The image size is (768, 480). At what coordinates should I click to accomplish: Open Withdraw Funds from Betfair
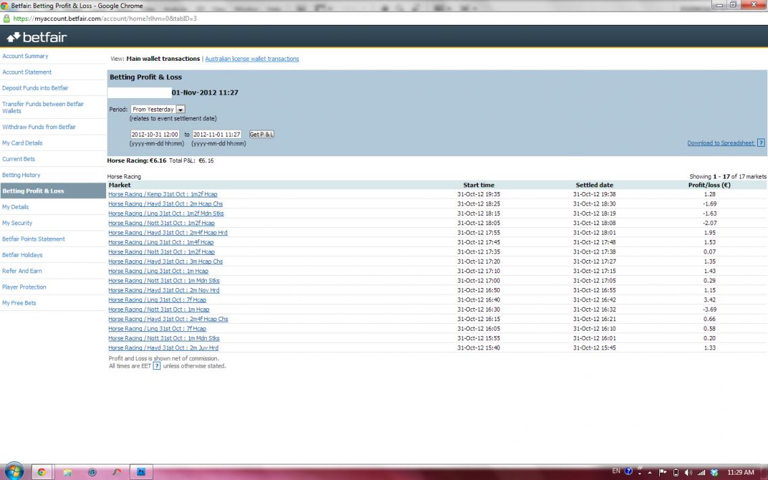click(39, 127)
